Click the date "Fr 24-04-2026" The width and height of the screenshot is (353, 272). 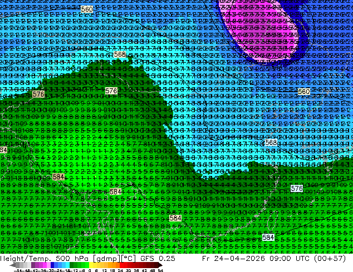point(233,258)
